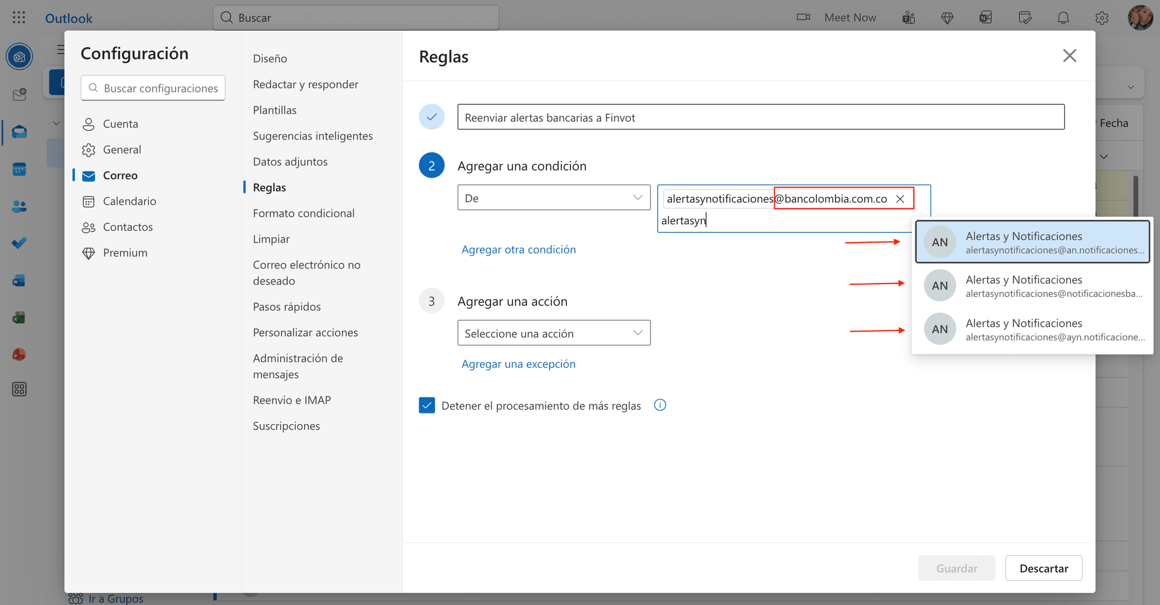Select suggestion alertasynotificaciones@notificacionesba
Image resolution: width=1160 pixels, height=605 pixels.
click(x=1033, y=286)
